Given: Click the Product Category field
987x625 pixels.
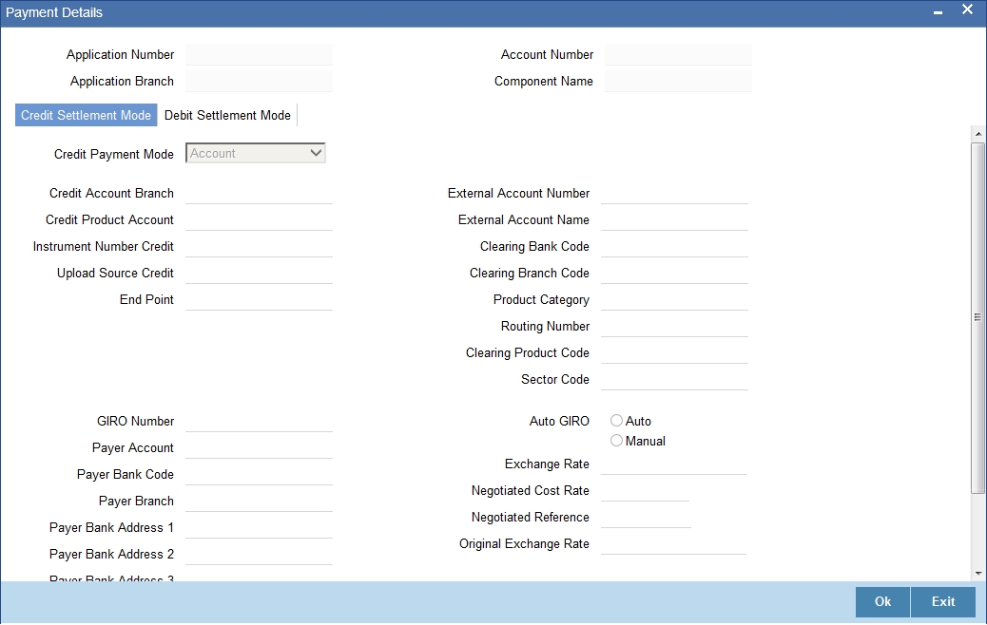Looking at the screenshot, I should 674,299.
